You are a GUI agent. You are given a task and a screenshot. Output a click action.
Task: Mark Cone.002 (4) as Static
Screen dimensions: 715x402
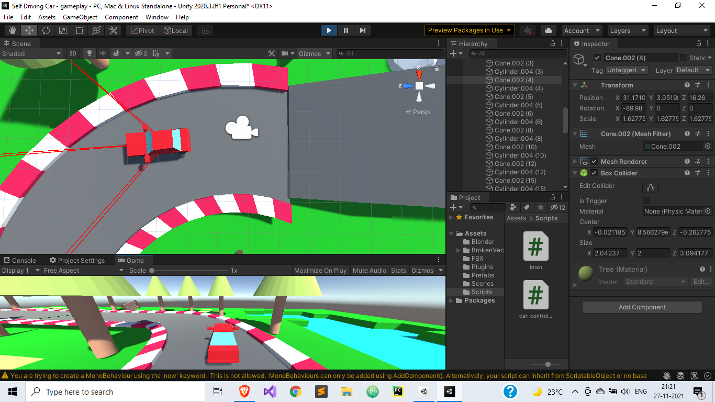[685, 58]
